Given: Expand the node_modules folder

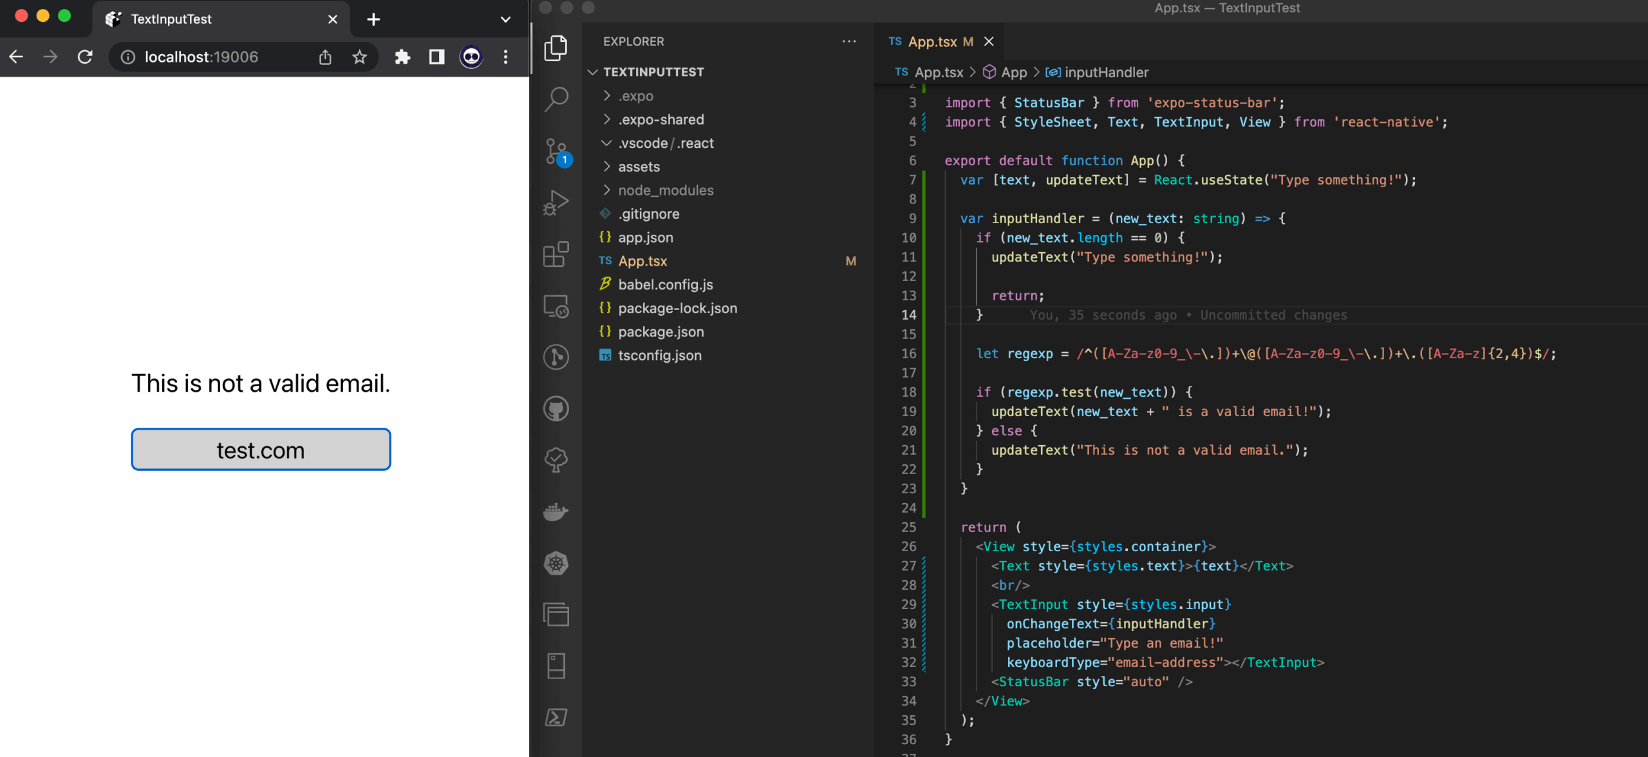Looking at the screenshot, I should pyautogui.click(x=665, y=190).
